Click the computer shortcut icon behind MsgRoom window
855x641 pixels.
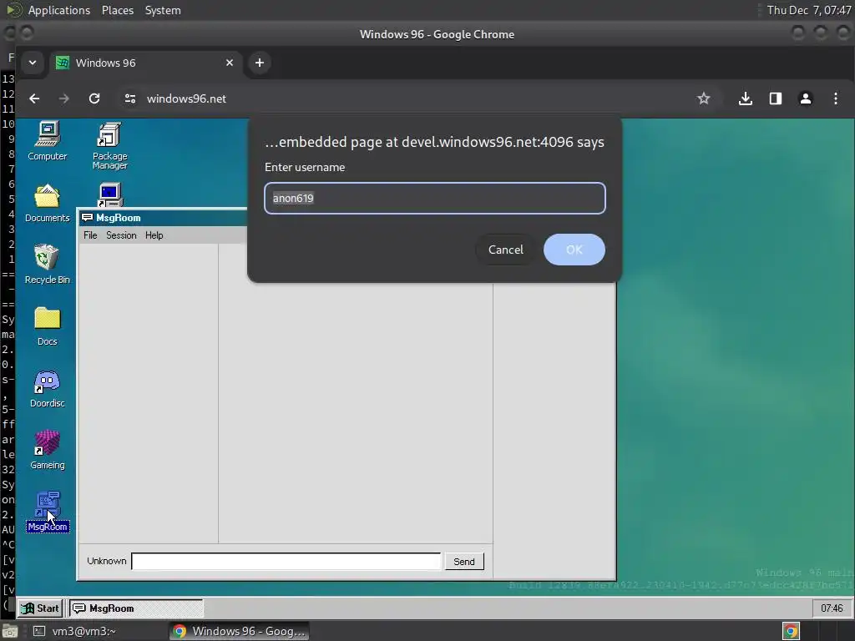pyautogui.click(x=110, y=195)
